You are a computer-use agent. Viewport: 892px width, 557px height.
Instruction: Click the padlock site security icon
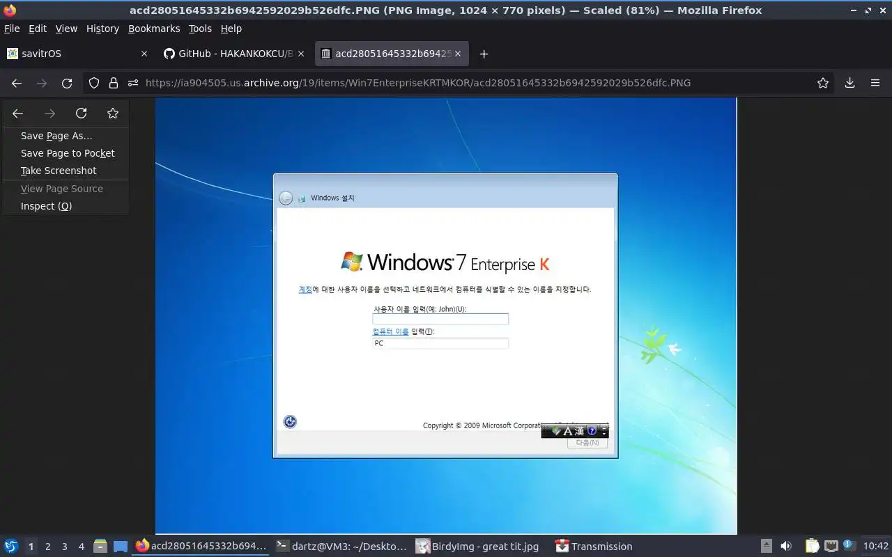[114, 83]
